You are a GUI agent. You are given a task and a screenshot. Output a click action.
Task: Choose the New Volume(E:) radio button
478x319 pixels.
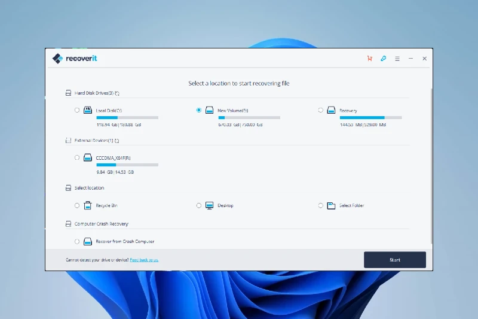click(199, 110)
